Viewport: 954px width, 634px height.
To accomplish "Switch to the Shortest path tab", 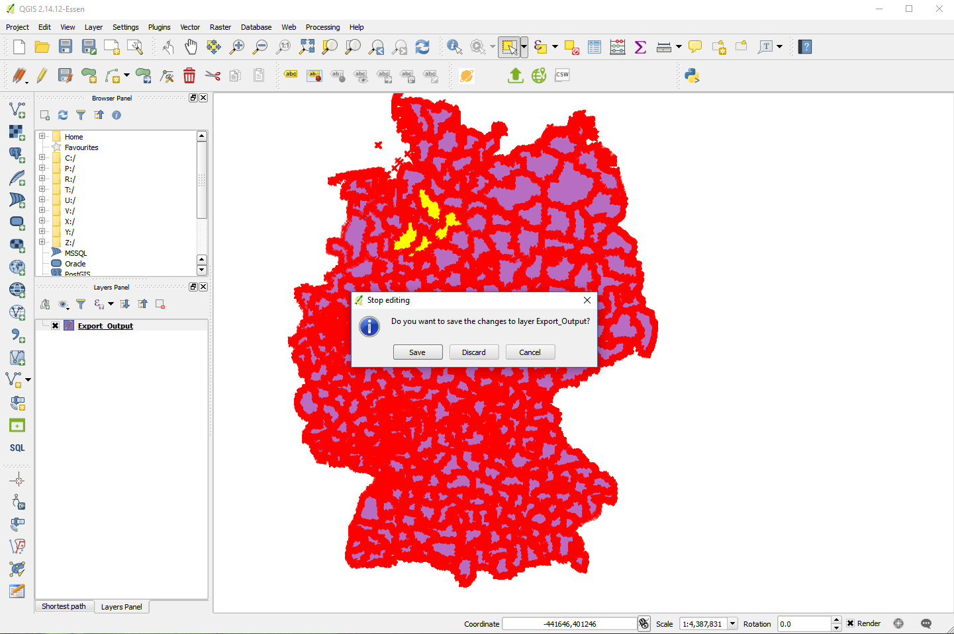I will click(x=64, y=606).
